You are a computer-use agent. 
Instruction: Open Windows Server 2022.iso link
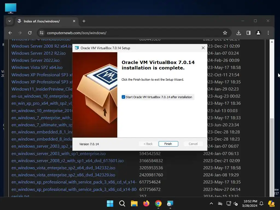[x=36, y=60]
